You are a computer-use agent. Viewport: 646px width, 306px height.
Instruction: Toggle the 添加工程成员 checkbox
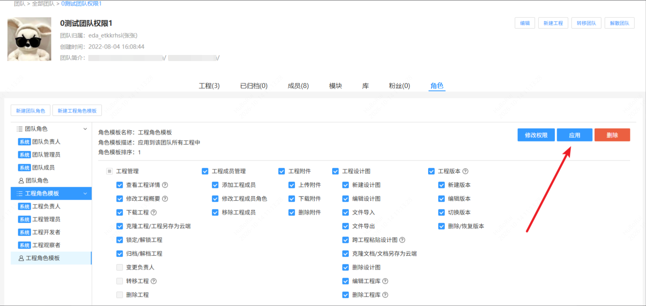(215, 185)
